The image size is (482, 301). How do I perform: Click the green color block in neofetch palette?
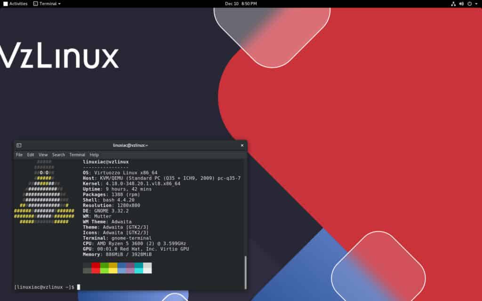(104, 268)
